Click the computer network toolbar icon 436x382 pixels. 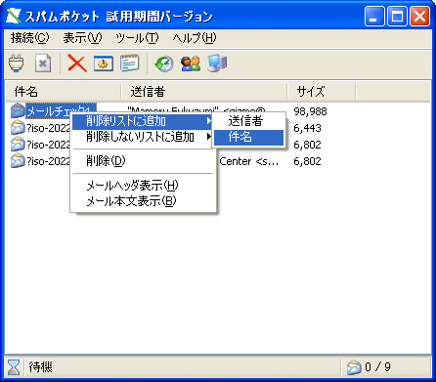[x=217, y=64]
